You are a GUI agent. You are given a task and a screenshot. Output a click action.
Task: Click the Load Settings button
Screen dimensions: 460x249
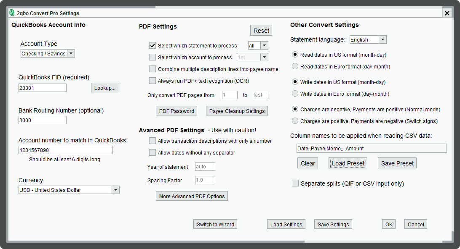pyautogui.click(x=286, y=224)
